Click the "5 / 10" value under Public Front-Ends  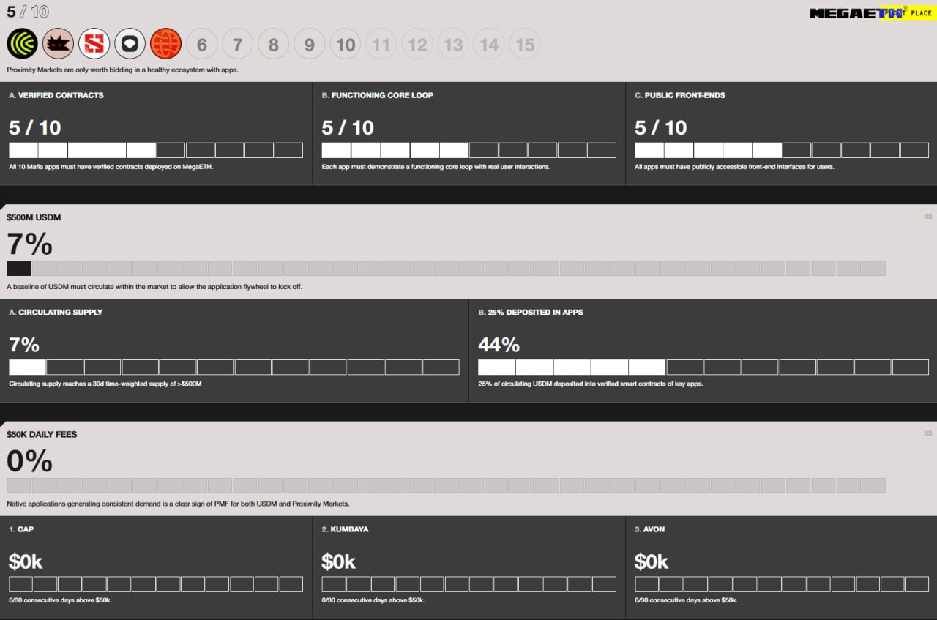pyautogui.click(x=661, y=127)
